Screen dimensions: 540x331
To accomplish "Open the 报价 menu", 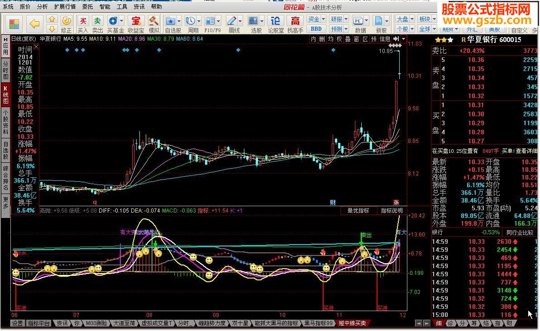I will coord(25,6).
